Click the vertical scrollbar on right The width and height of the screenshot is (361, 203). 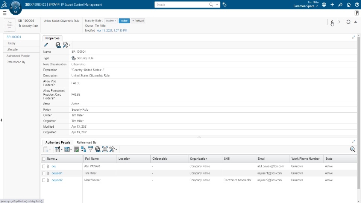[359, 113]
